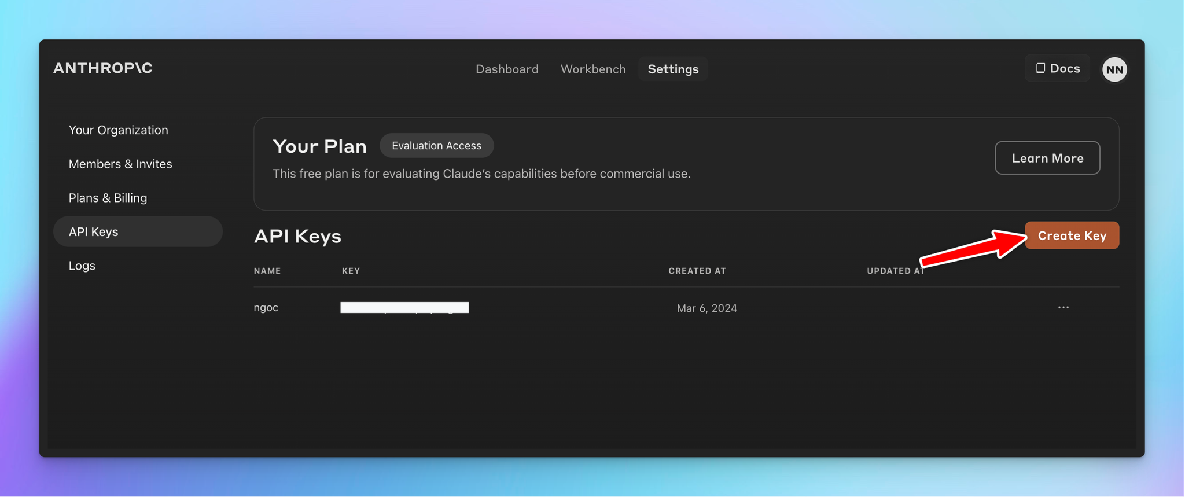Click the API Keys heading
This screenshot has height=497, width=1185.
[x=297, y=236]
